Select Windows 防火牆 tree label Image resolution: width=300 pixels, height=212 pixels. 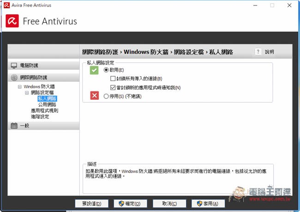(39, 86)
